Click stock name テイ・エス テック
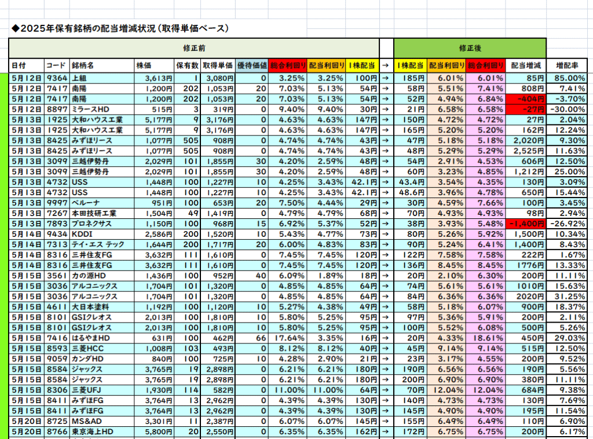The width and height of the screenshot is (593, 439). coord(102,244)
